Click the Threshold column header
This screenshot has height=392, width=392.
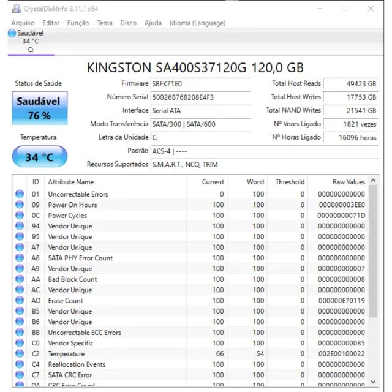click(x=288, y=182)
